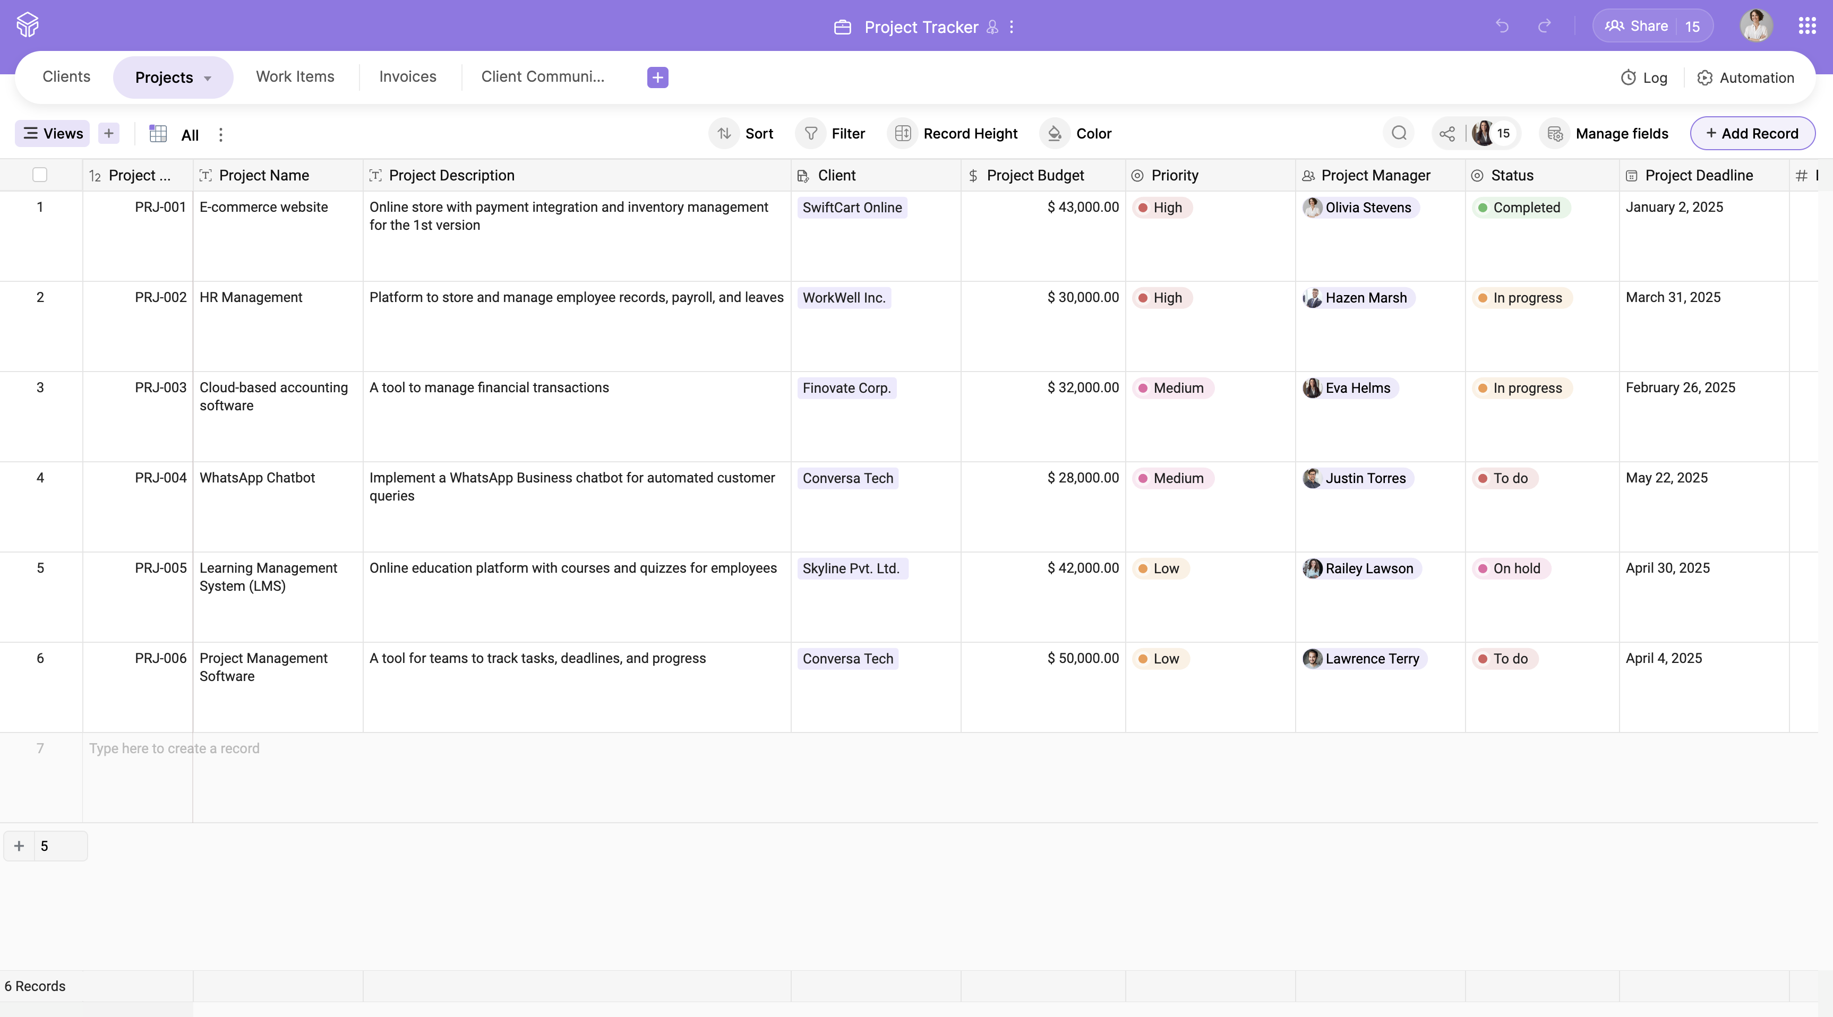Click the Type here to create a record field
This screenshot has height=1017, width=1833.
coord(174,748)
